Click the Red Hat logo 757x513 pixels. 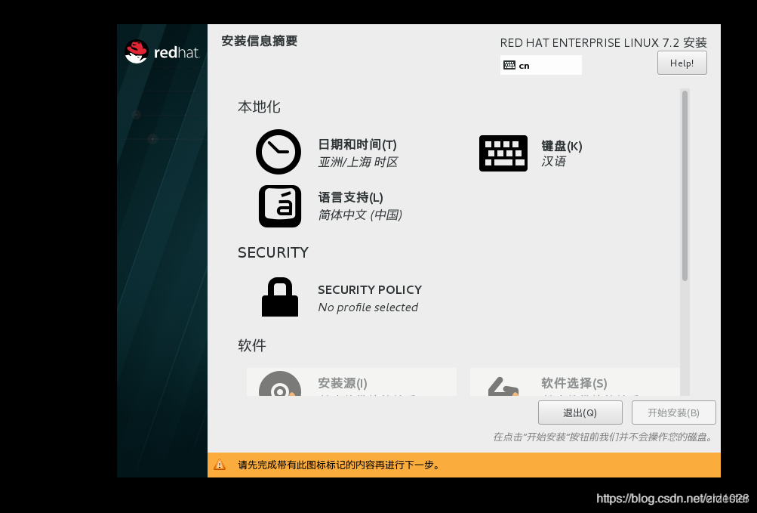[162, 51]
